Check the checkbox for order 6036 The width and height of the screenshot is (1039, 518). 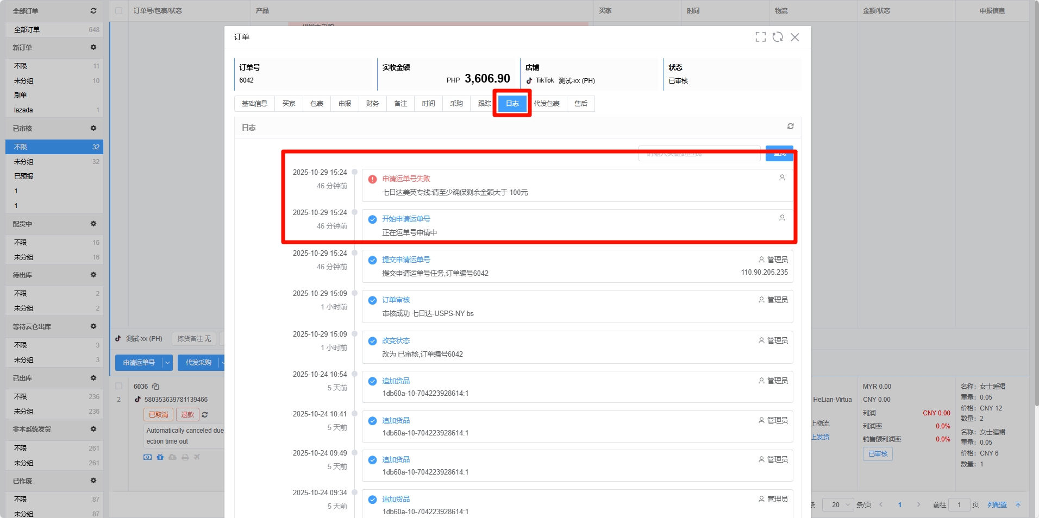click(x=118, y=387)
